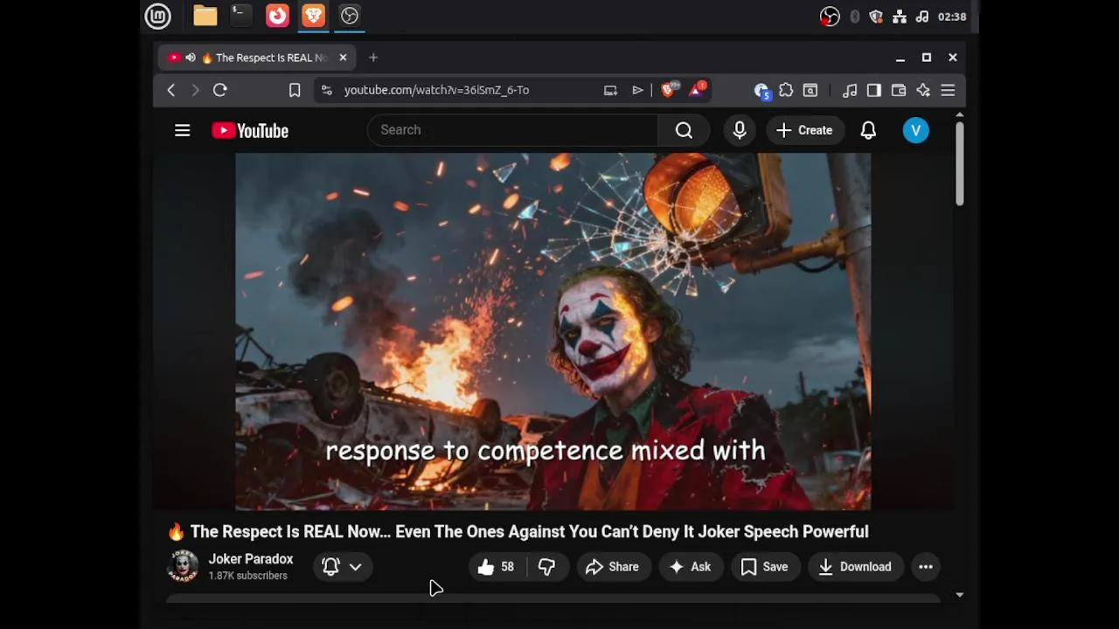Viewport: 1119px width, 629px height.
Task: Click the media send arrow icon in address bar
Action: (638, 90)
